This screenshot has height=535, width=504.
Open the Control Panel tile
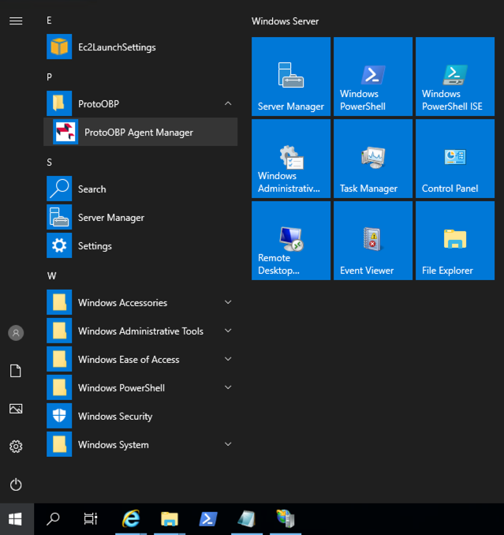[x=455, y=159]
